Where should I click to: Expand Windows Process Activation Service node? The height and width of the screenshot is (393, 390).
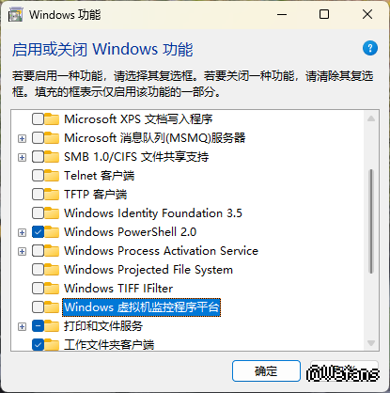(x=22, y=251)
